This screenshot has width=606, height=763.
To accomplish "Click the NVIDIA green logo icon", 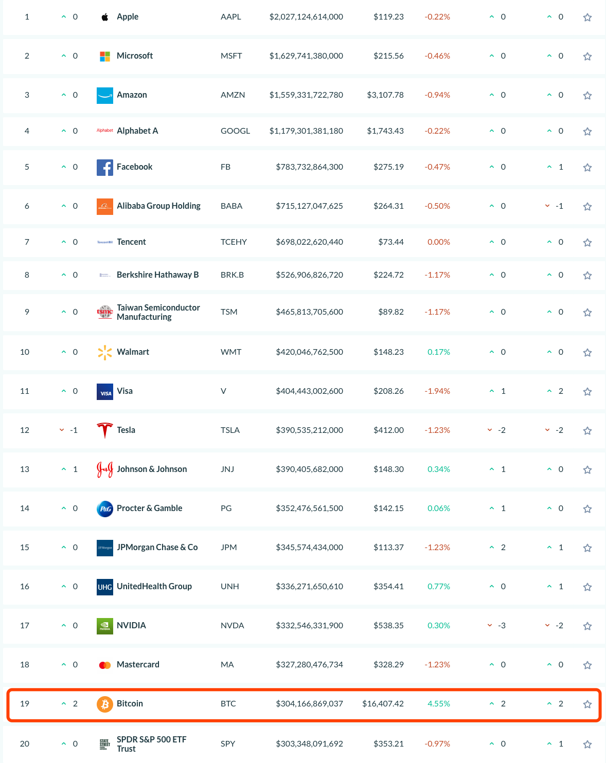I will point(105,626).
